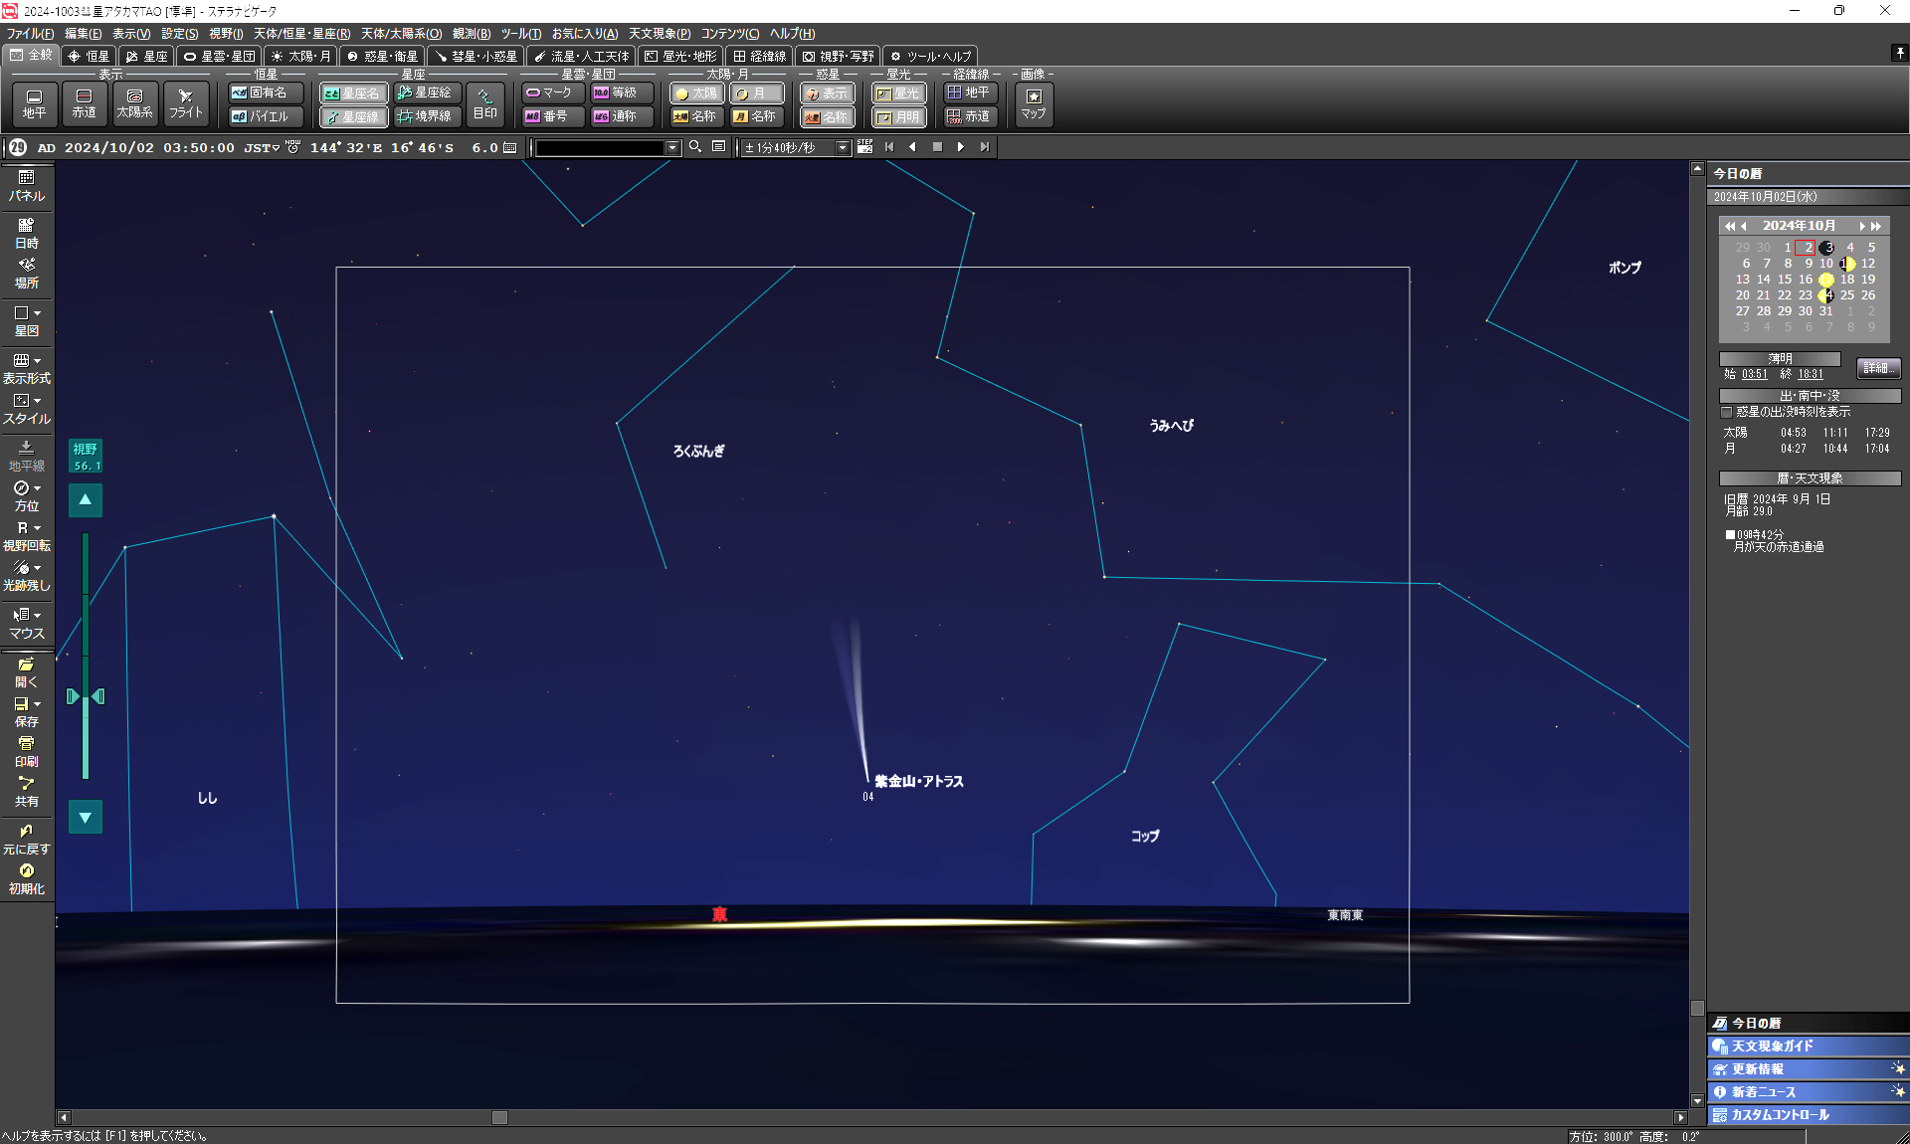
Task: Click the 地平 horizon display button
Action: point(35,102)
